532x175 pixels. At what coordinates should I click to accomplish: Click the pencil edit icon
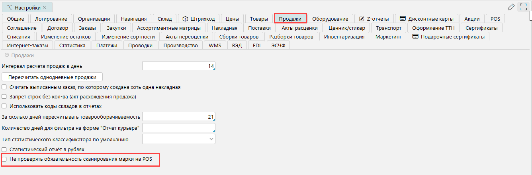pos(511,7)
